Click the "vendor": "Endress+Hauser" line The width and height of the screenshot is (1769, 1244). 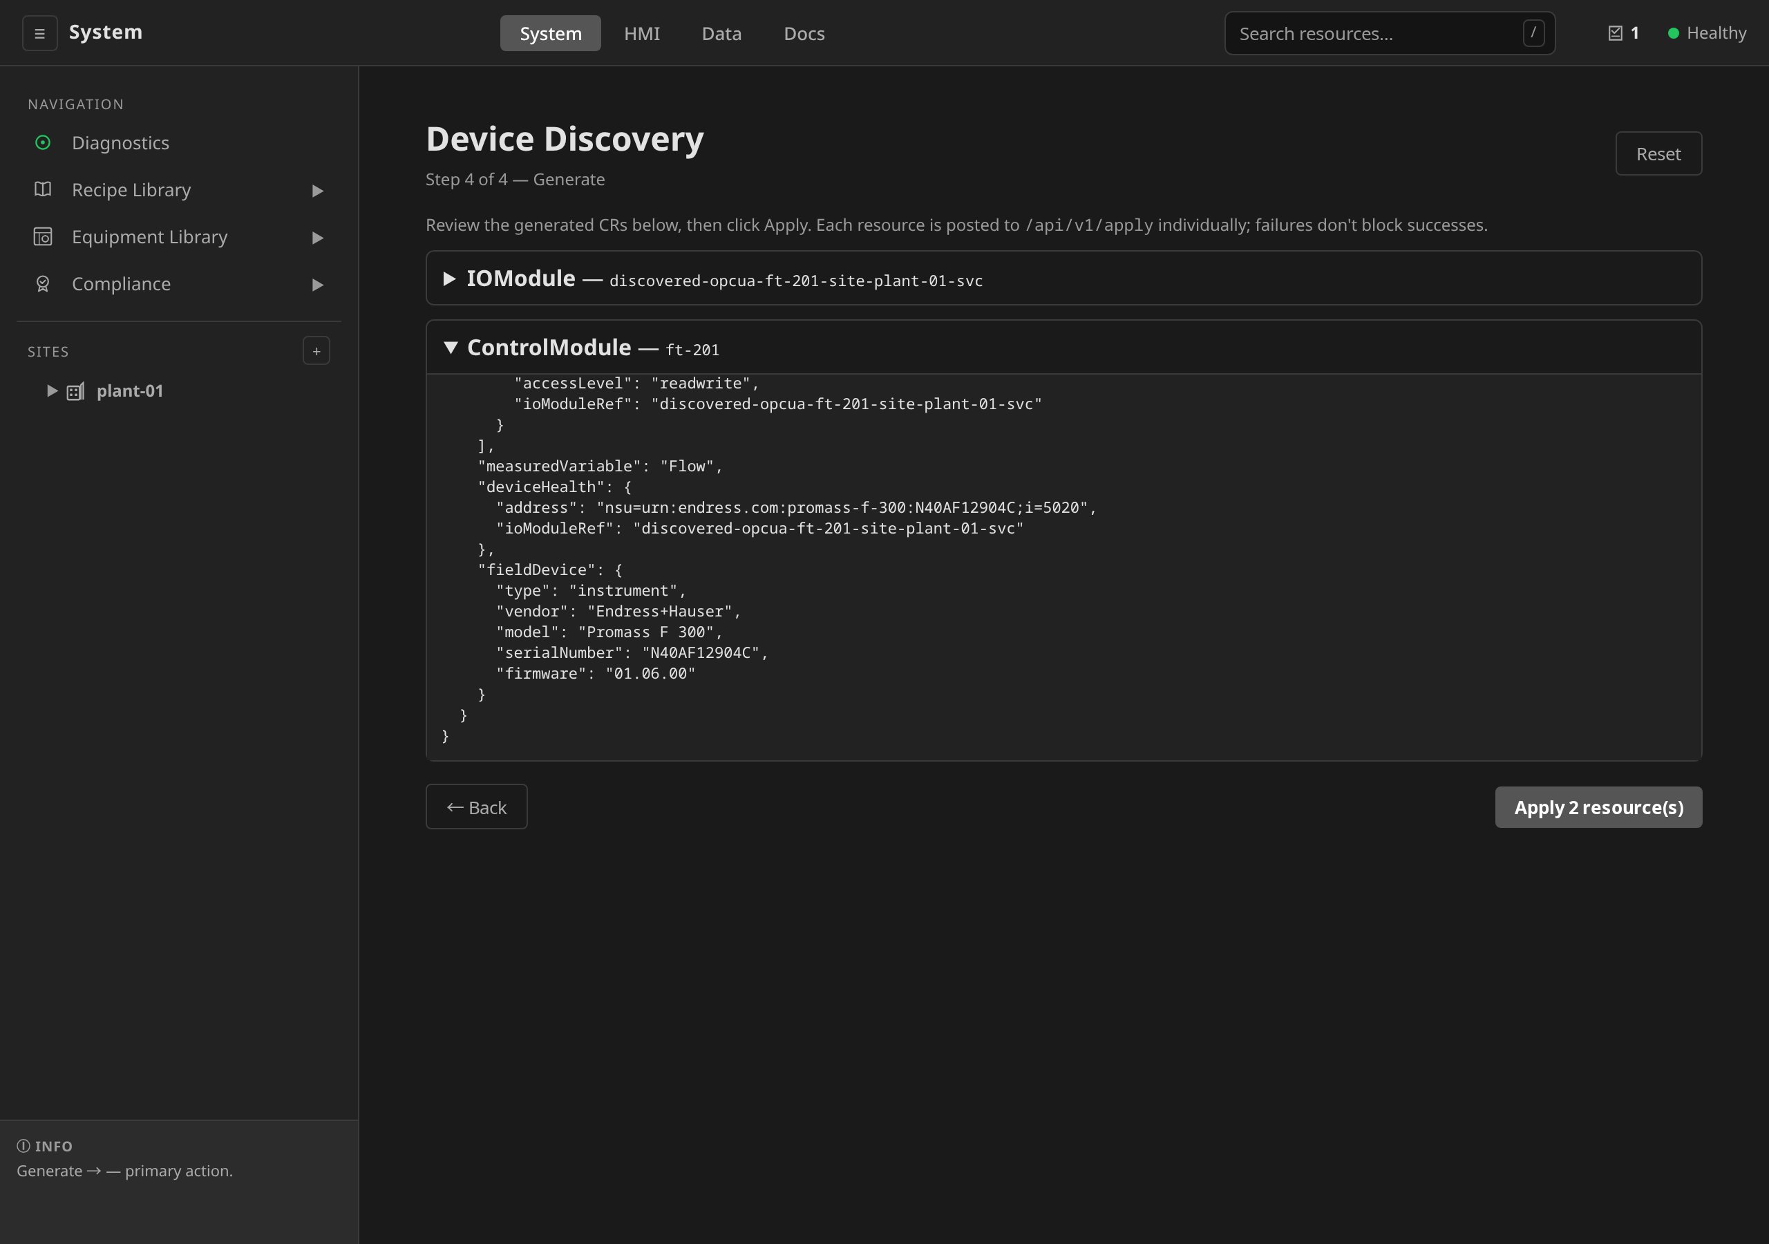(618, 611)
